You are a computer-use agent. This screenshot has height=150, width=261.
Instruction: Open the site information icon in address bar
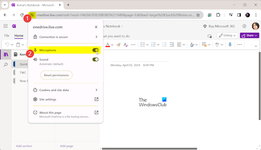[x=32, y=15]
